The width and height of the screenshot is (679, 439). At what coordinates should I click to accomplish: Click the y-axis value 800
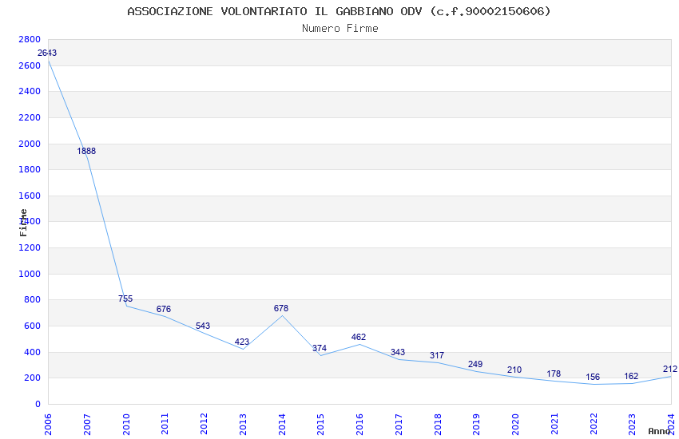[32, 300]
